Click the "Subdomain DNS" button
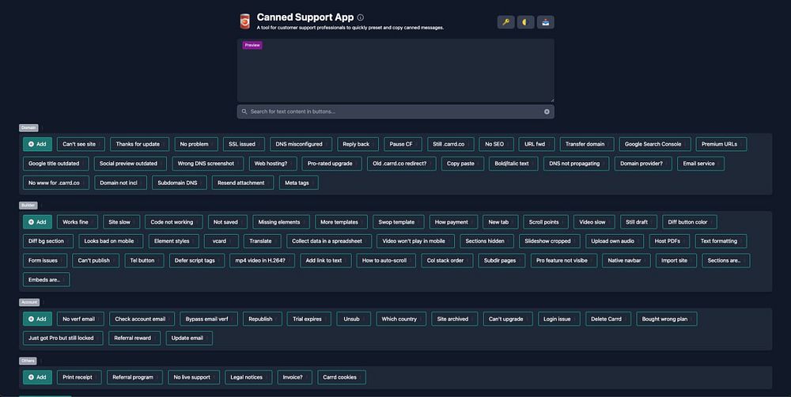Image resolution: width=791 pixels, height=397 pixels. click(x=179, y=183)
